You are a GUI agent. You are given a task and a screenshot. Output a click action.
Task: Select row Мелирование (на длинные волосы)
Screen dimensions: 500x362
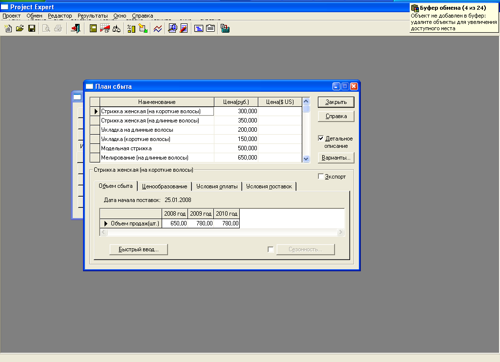click(x=157, y=158)
